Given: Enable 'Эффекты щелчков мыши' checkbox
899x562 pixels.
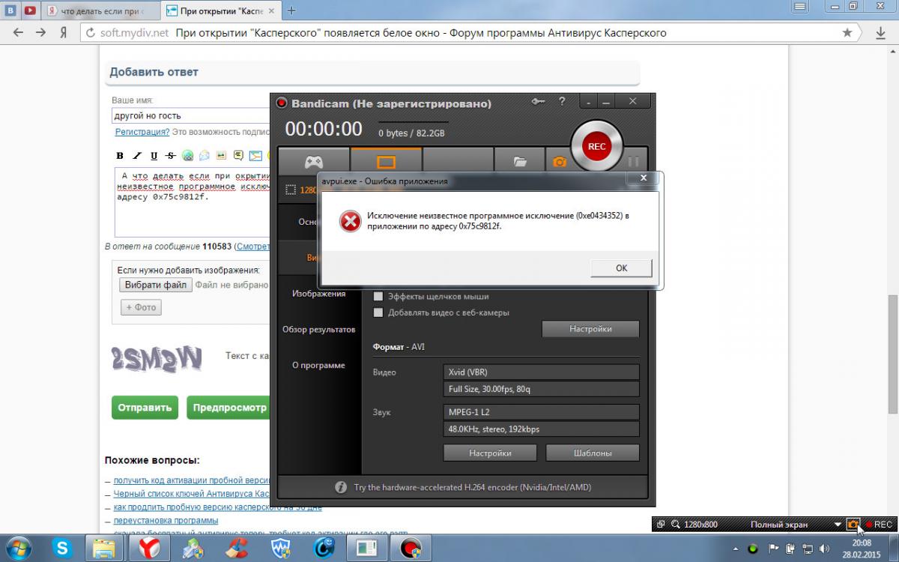Looking at the screenshot, I should 378,296.
